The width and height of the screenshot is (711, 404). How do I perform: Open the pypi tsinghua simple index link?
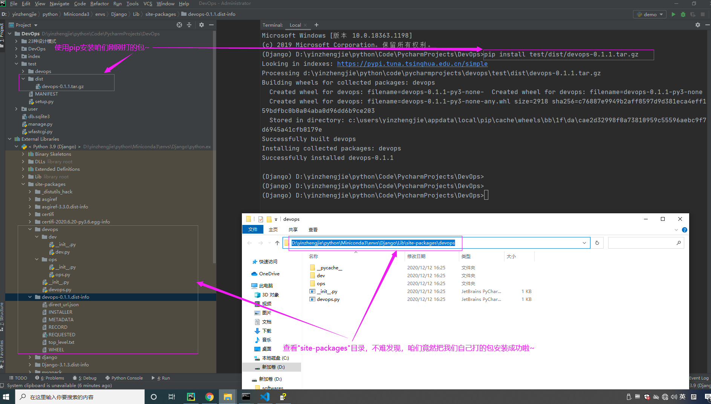pos(412,64)
